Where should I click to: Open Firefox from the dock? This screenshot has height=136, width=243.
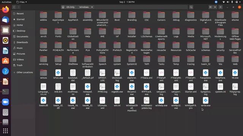pos(5,9)
